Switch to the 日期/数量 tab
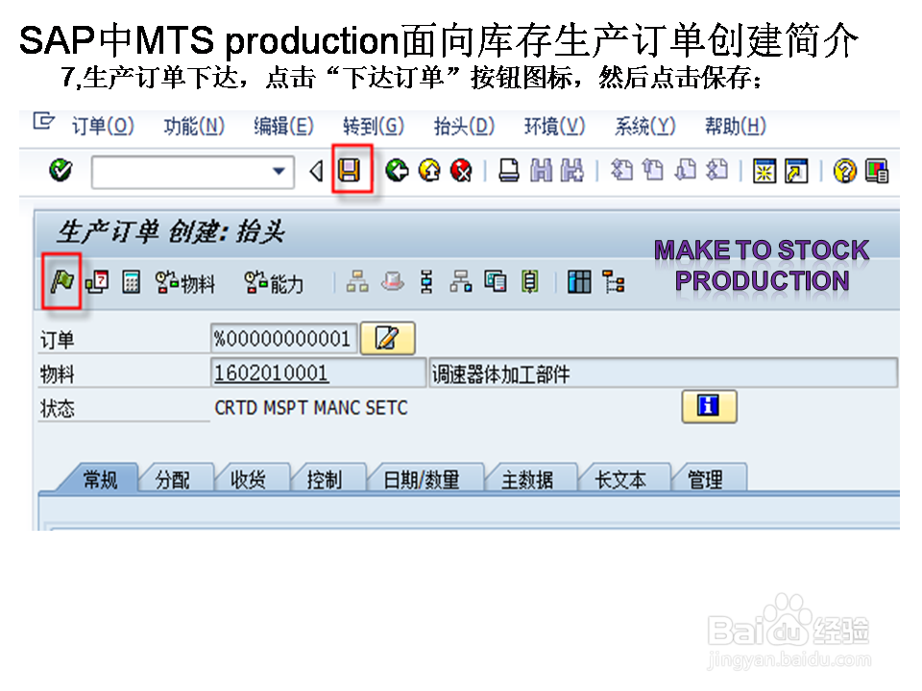 (x=422, y=480)
